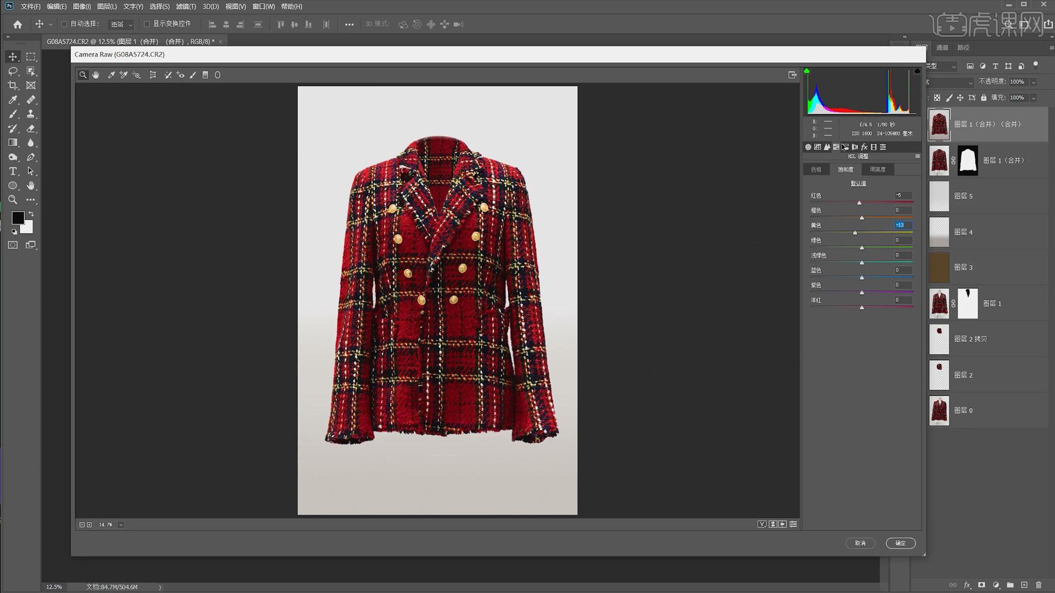The height and width of the screenshot is (593, 1055).
Task: Open the HSL panel options menu
Action: (917, 156)
